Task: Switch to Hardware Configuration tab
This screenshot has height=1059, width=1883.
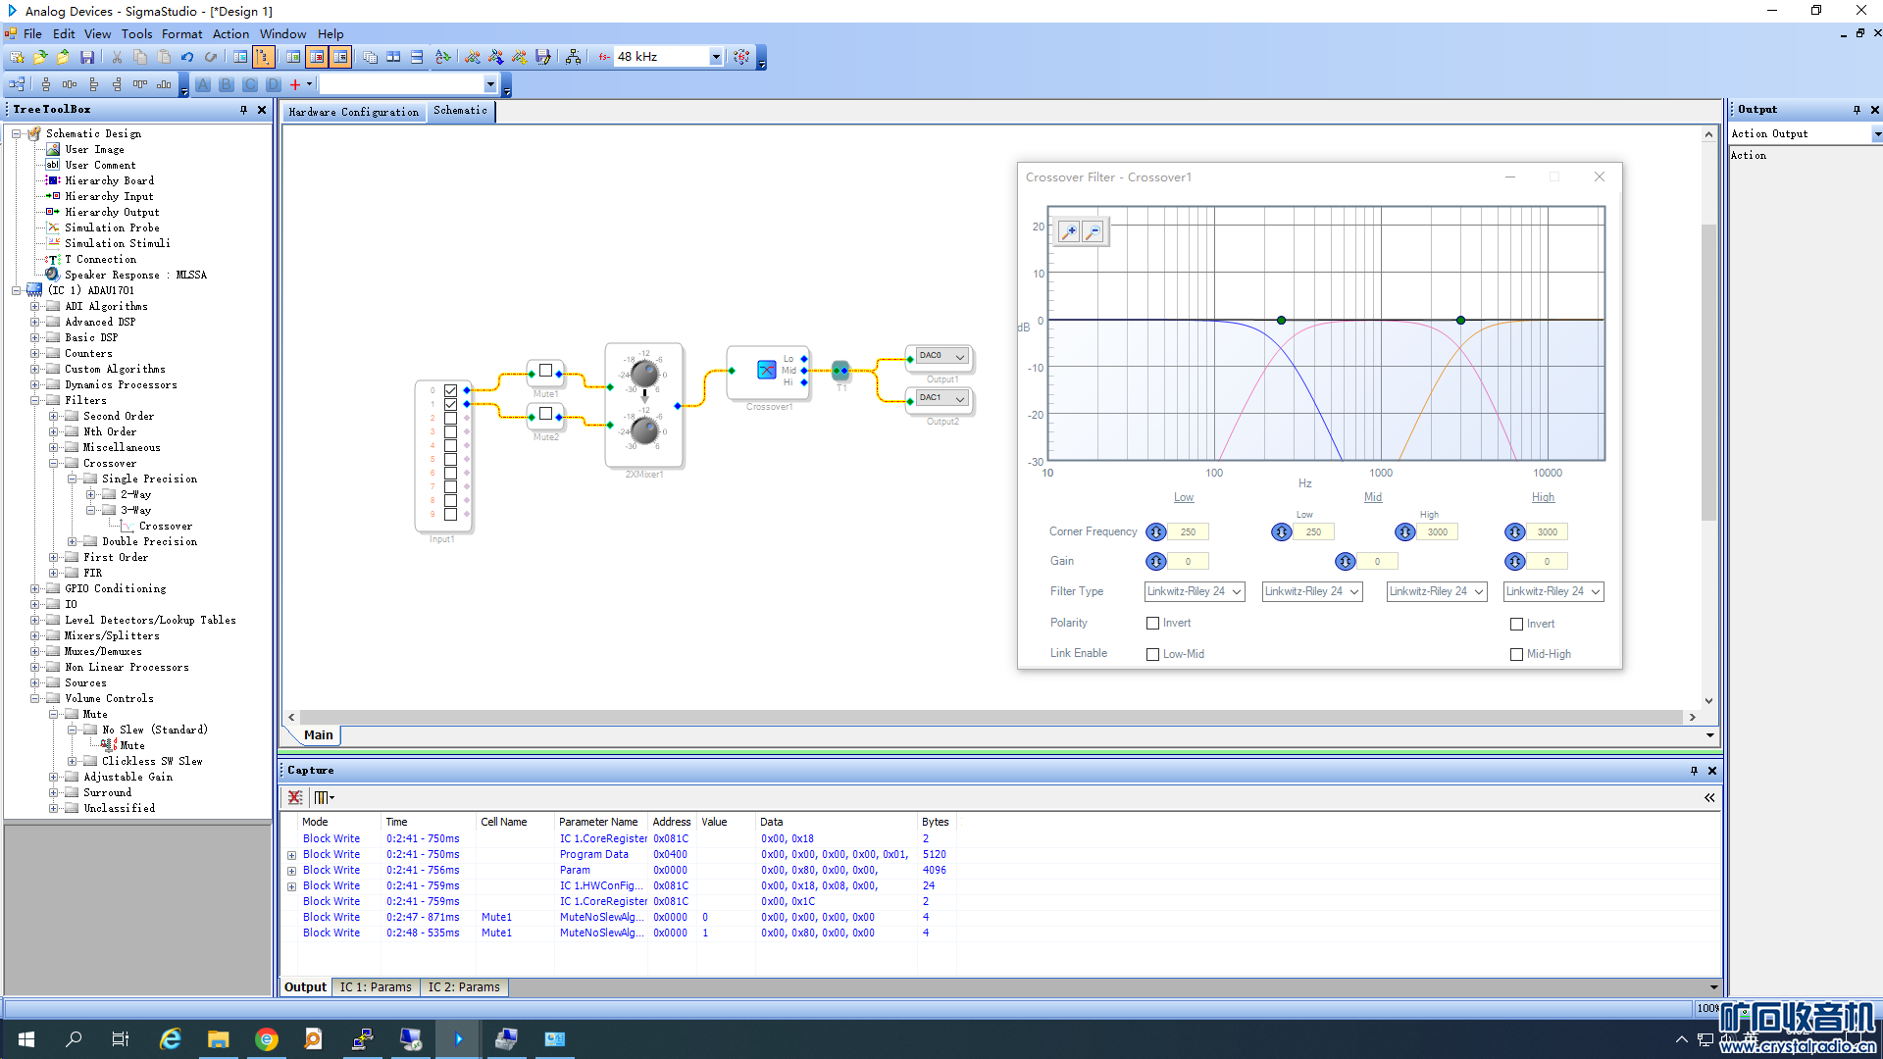Action: tap(353, 112)
